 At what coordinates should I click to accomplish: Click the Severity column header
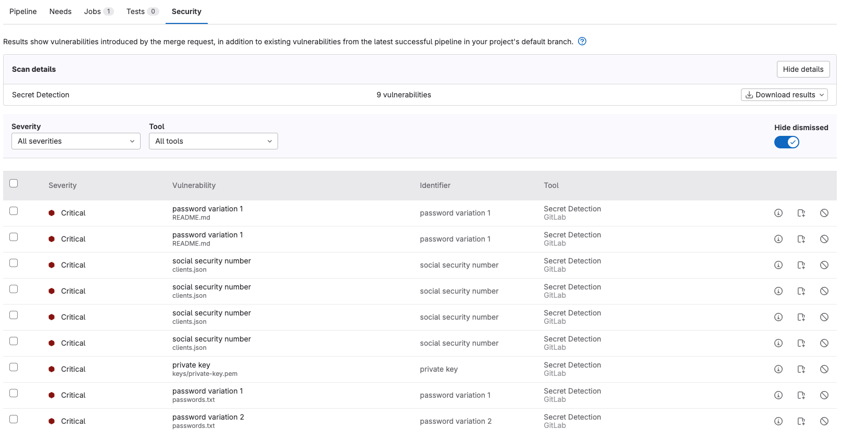pos(62,185)
